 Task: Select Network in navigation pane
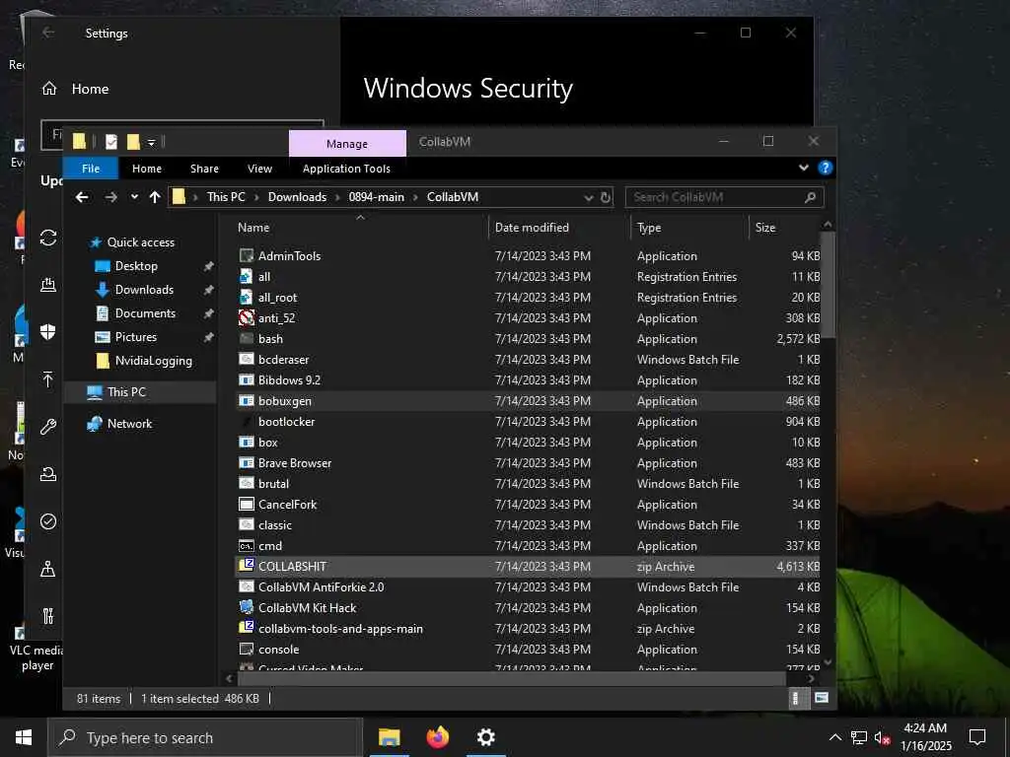pyautogui.click(x=129, y=424)
